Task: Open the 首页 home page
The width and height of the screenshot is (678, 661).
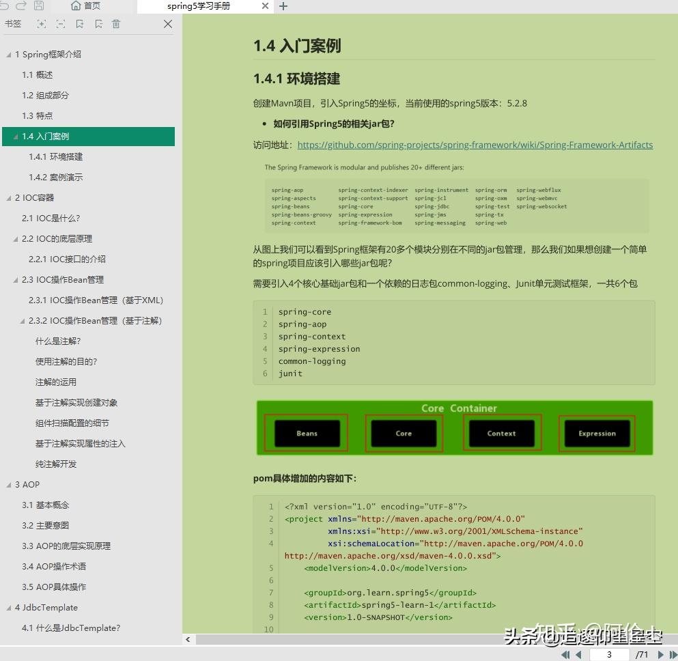Action: pyautogui.click(x=83, y=6)
